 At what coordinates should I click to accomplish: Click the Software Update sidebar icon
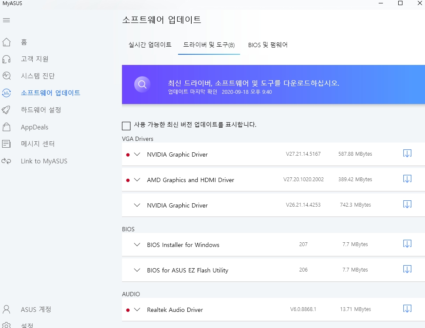[x=6, y=93]
